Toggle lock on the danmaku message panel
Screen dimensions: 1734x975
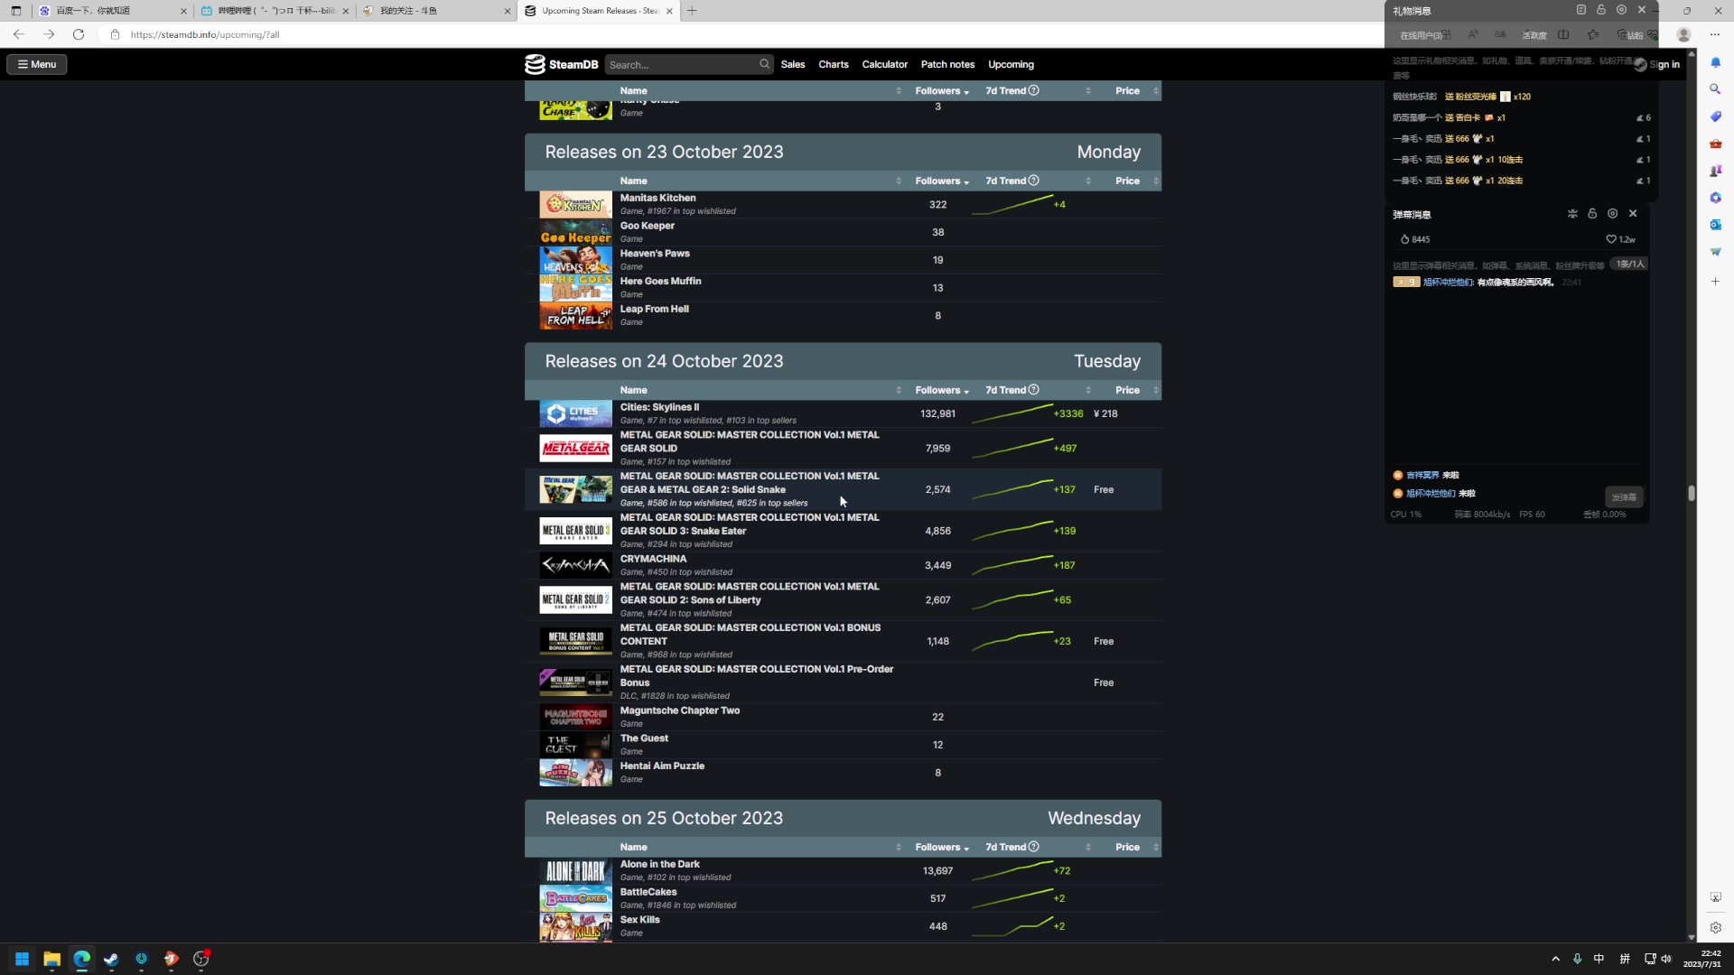pos(1592,214)
